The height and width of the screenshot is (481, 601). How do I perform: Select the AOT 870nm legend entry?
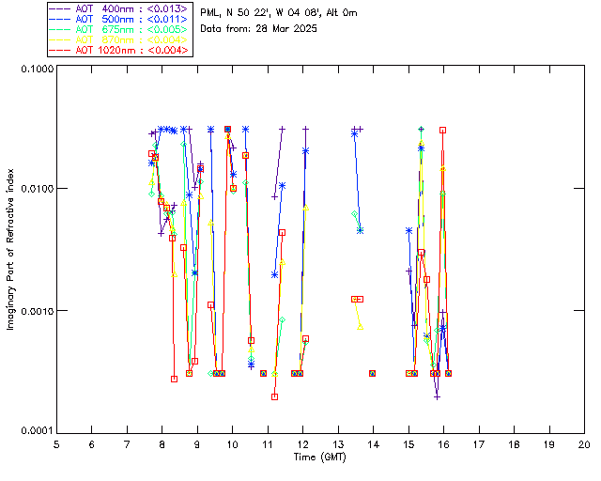[x=119, y=39]
